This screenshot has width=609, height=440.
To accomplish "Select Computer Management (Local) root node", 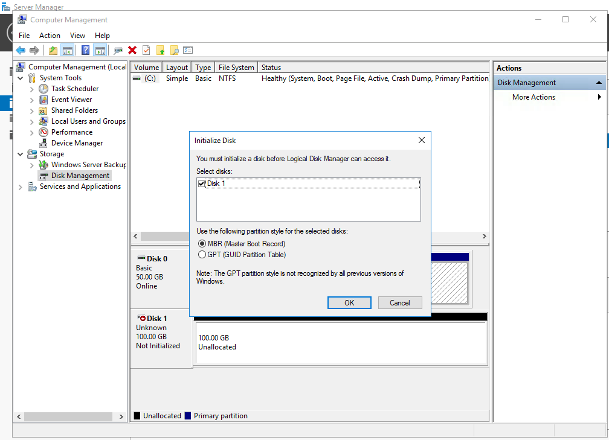I will [77, 67].
